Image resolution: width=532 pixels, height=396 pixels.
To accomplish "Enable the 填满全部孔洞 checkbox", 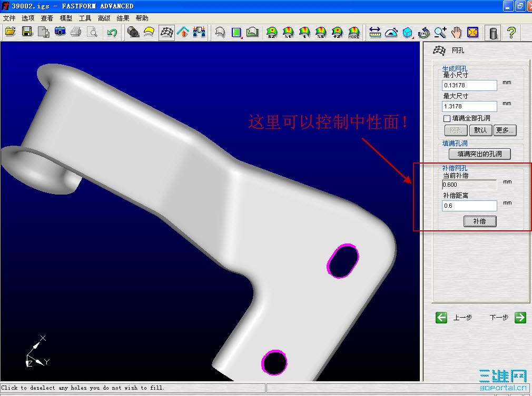I will tap(447, 118).
